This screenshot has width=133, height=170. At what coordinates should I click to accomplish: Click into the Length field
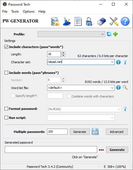[54, 54]
